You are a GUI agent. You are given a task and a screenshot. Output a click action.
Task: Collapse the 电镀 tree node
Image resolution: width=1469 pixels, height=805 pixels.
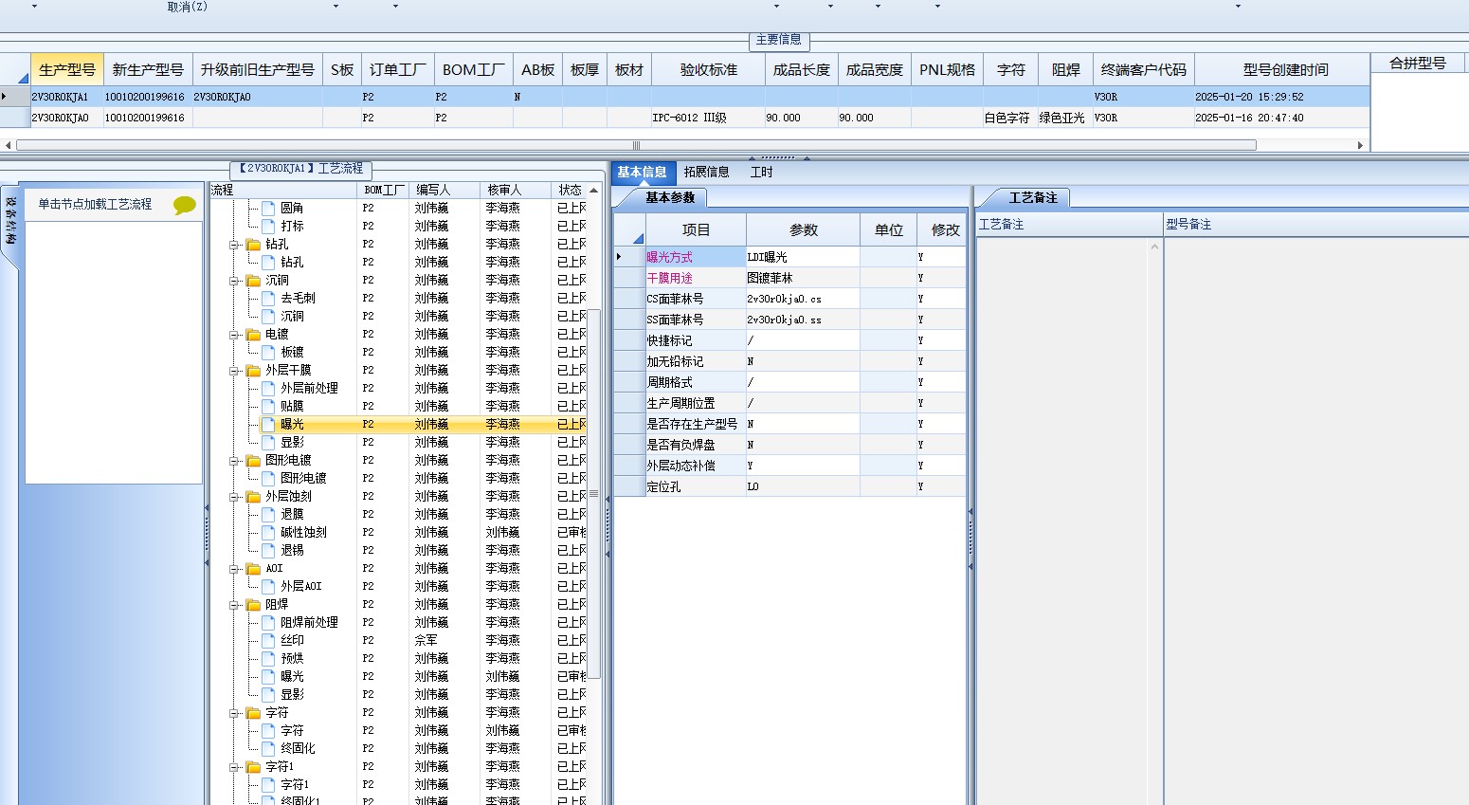[x=234, y=335]
